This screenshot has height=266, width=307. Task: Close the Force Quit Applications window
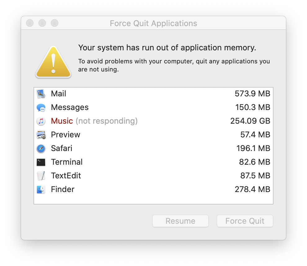pos(30,23)
